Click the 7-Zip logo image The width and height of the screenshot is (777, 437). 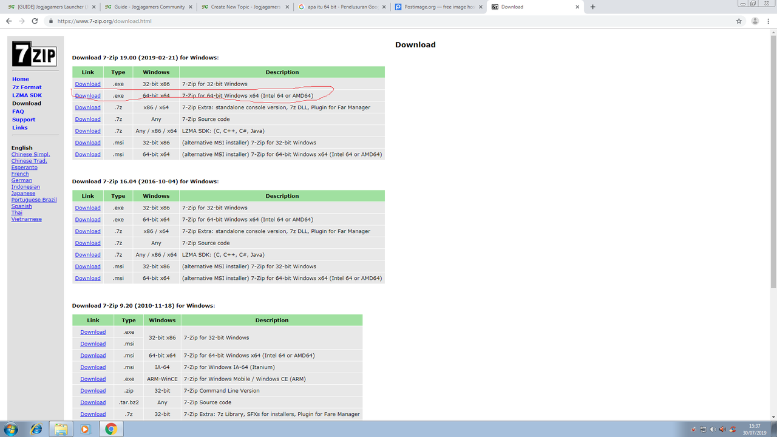pyautogui.click(x=34, y=53)
